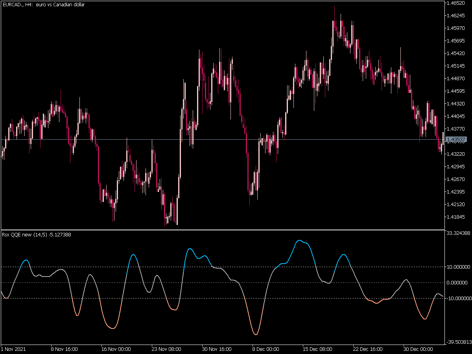Click the 1.44045 price scale value
Viewport: 472px width, 354px height.
click(x=456, y=116)
